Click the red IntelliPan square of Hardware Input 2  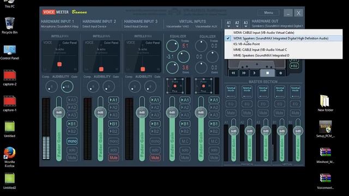[x=101, y=69]
